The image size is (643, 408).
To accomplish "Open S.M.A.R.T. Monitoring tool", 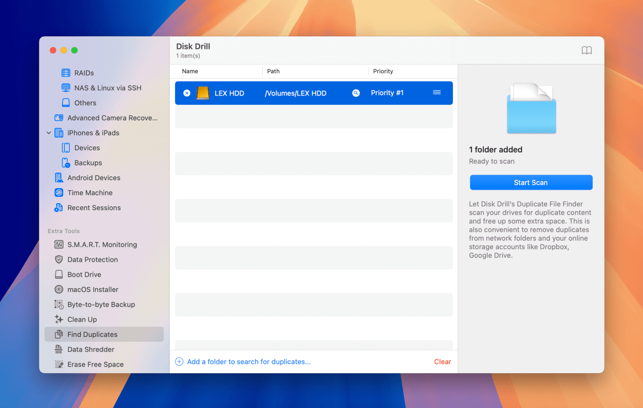I will point(102,245).
